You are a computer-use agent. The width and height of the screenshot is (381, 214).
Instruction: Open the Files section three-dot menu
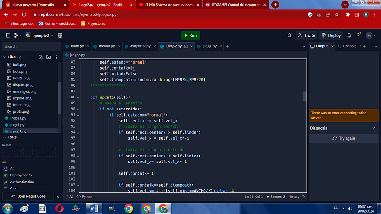click(x=56, y=57)
